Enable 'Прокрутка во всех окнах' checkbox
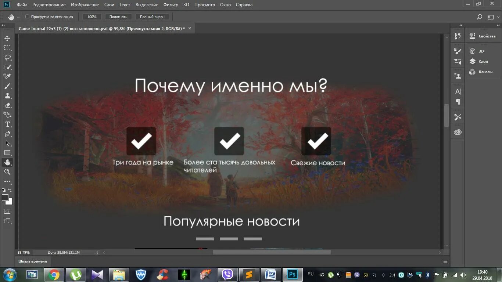The width and height of the screenshot is (502, 282). tap(27, 17)
